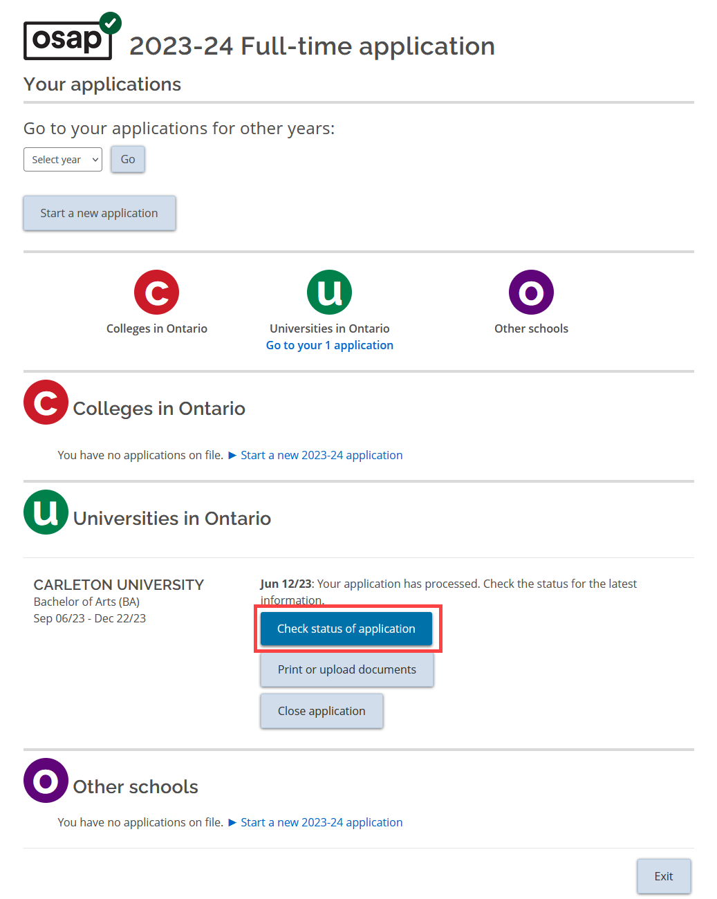Go to your 1 application link
717x899 pixels.
point(329,345)
